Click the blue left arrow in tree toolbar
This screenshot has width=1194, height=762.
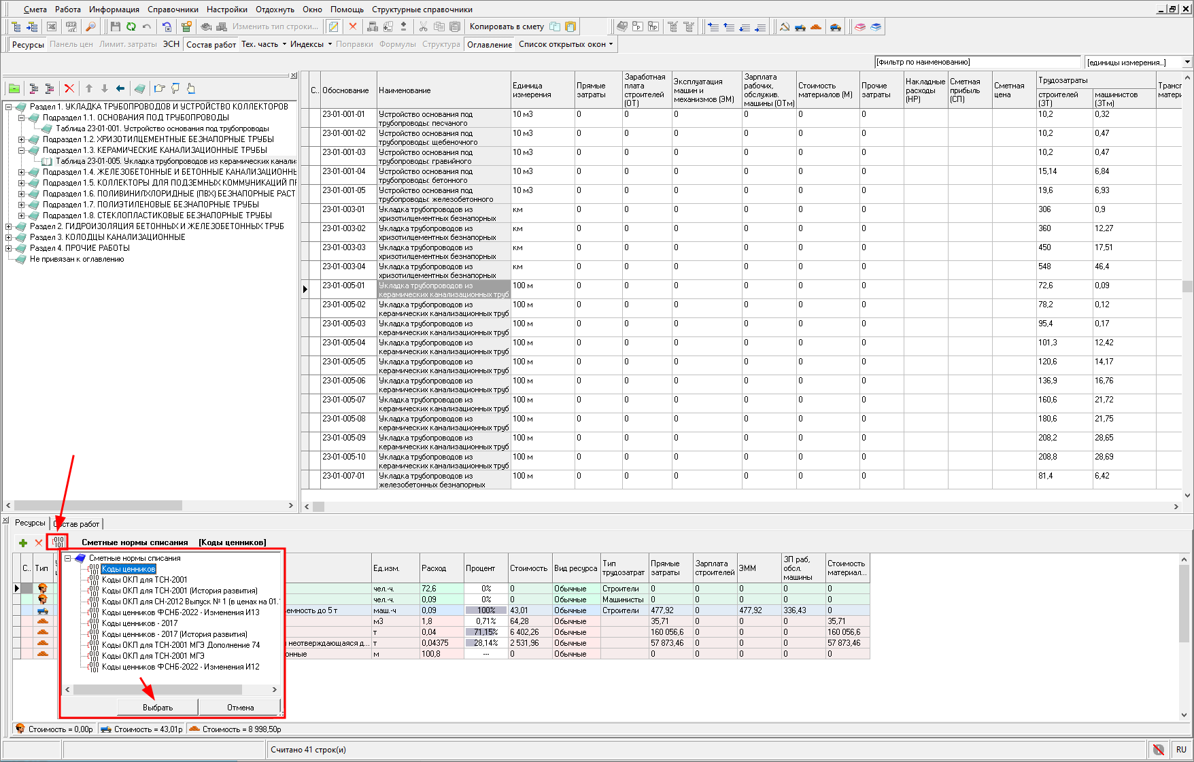(120, 88)
